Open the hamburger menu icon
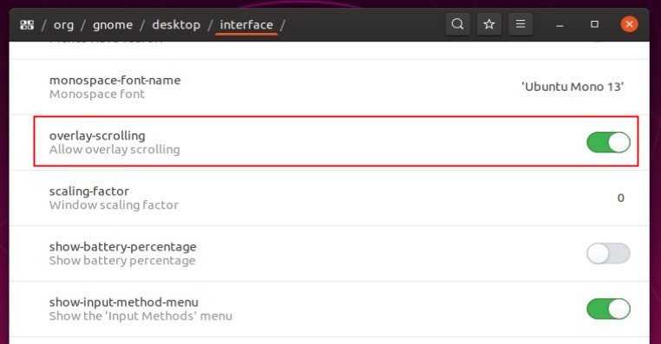The height and width of the screenshot is (344, 661). coord(520,24)
